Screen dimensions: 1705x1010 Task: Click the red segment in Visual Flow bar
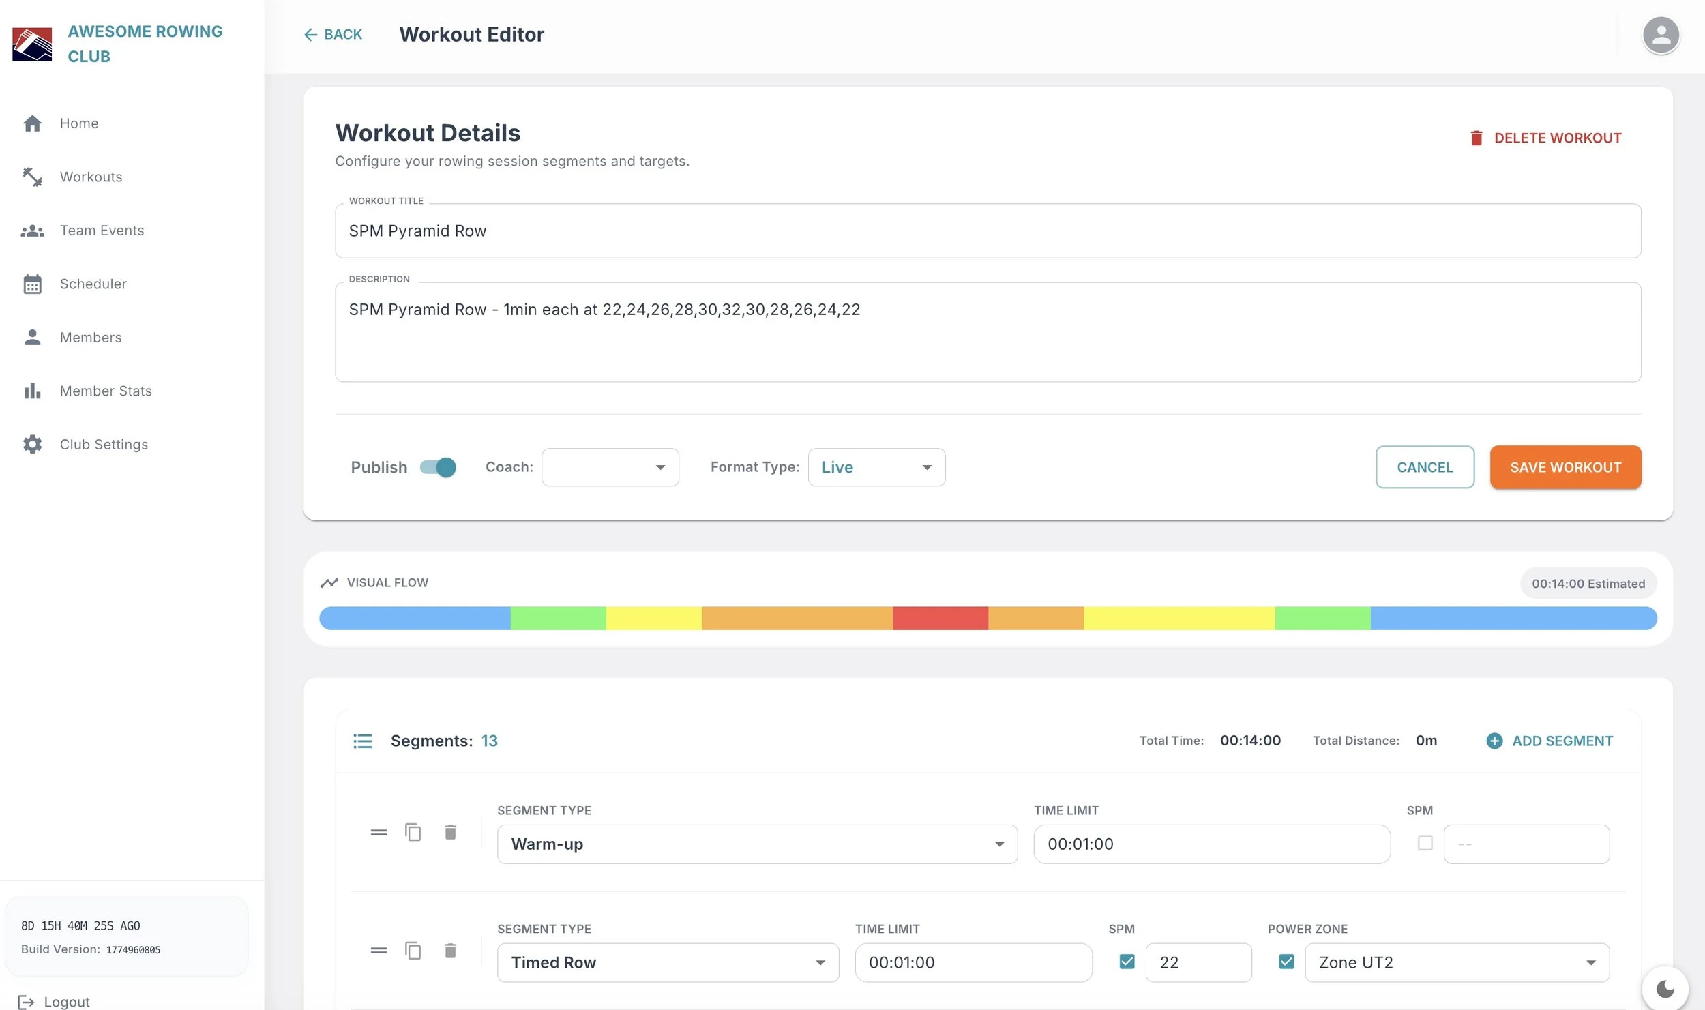pyautogui.click(x=940, y=618)
